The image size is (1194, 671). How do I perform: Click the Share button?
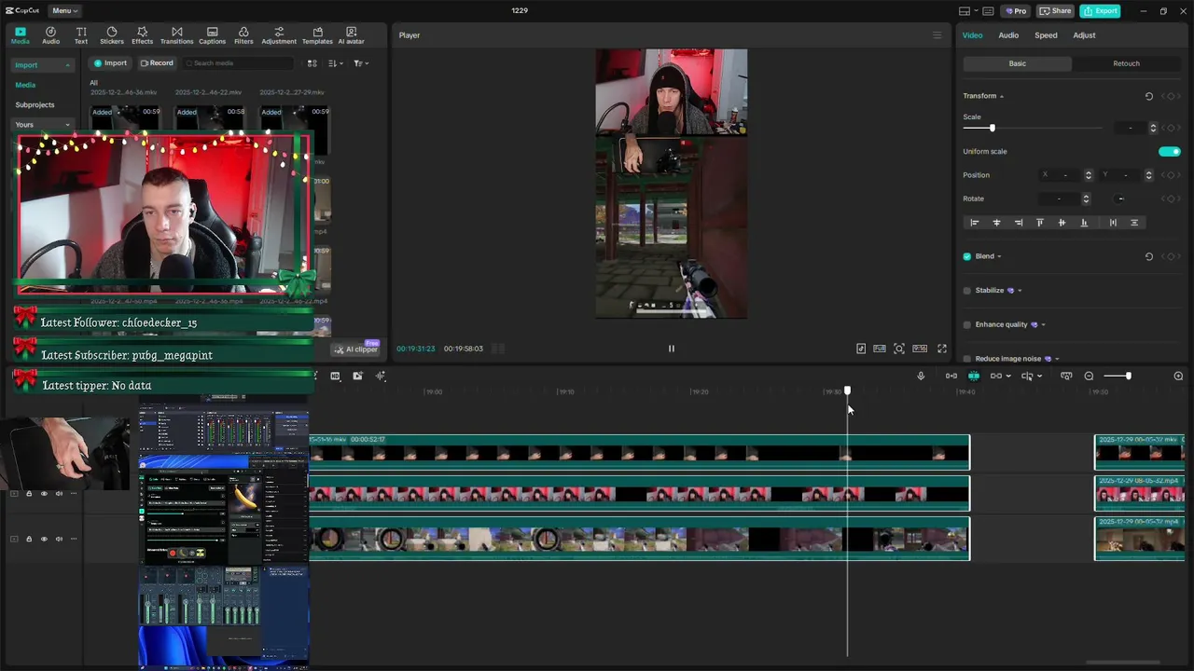(x=1056, y=11)
